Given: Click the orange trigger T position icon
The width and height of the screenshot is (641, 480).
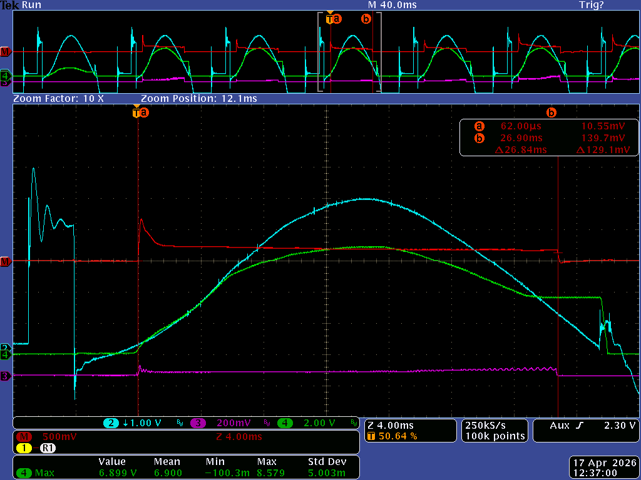Looking at the screenshot, I should click(371, 436).
